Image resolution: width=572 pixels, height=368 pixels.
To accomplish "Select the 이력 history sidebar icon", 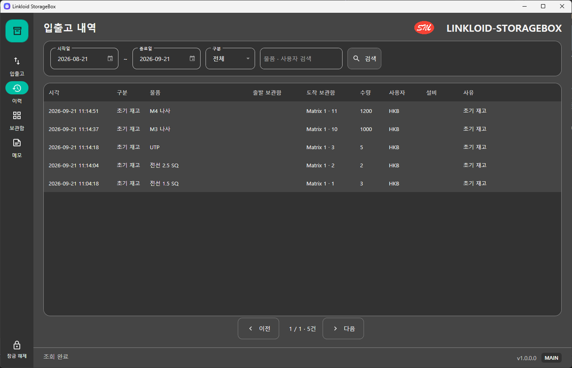I will 17,88.
